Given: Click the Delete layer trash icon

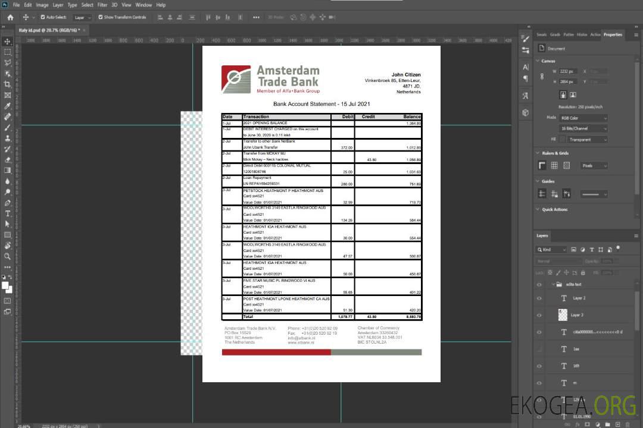Looking at the screenshot, I should click(x=628, y=424).
